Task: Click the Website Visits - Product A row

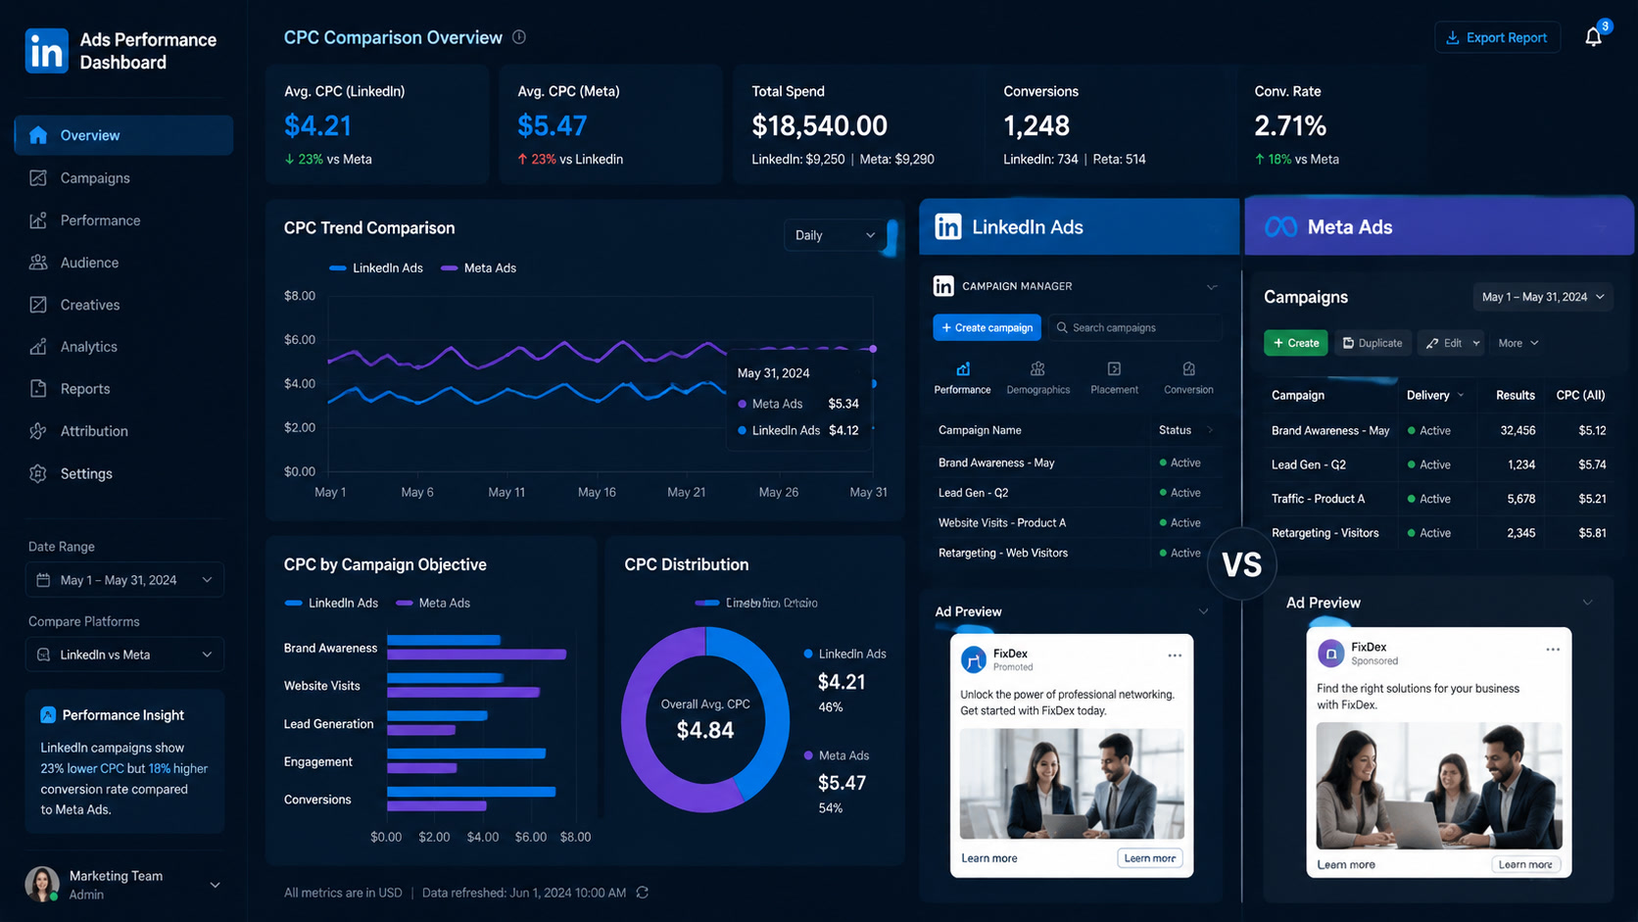Action: pyautogui.click(x=1075, y=522)
